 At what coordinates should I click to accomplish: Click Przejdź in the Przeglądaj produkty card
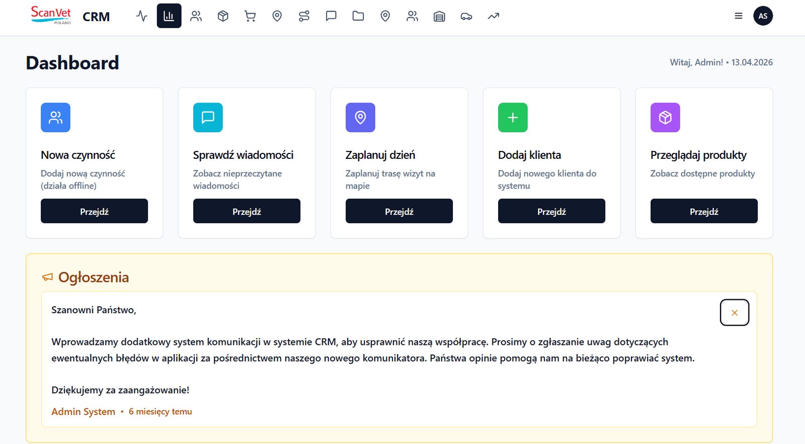pos(704,211)
